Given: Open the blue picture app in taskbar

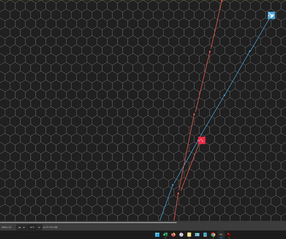Looking at the screenshot, I should [197, 235].
